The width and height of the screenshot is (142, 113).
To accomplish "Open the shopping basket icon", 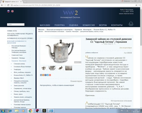I will click(x=131, y=24).
